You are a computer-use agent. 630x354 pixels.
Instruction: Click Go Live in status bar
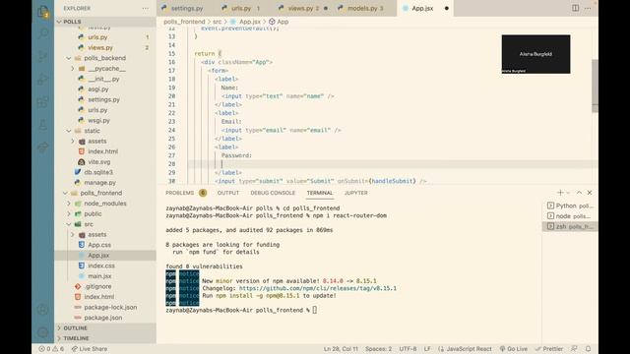click(514, 349)
